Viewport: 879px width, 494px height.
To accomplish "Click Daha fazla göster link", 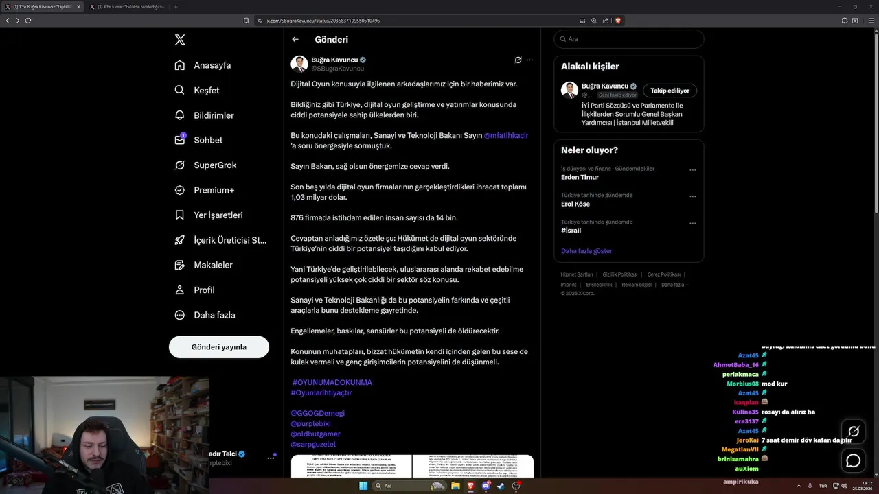I will click(586, 251).
